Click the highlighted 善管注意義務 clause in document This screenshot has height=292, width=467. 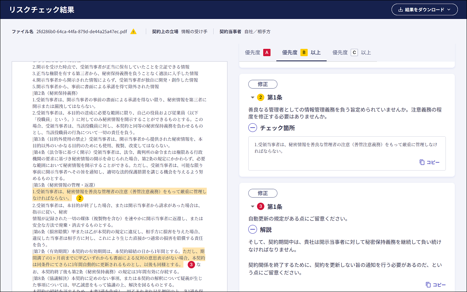tap(119, 195)
